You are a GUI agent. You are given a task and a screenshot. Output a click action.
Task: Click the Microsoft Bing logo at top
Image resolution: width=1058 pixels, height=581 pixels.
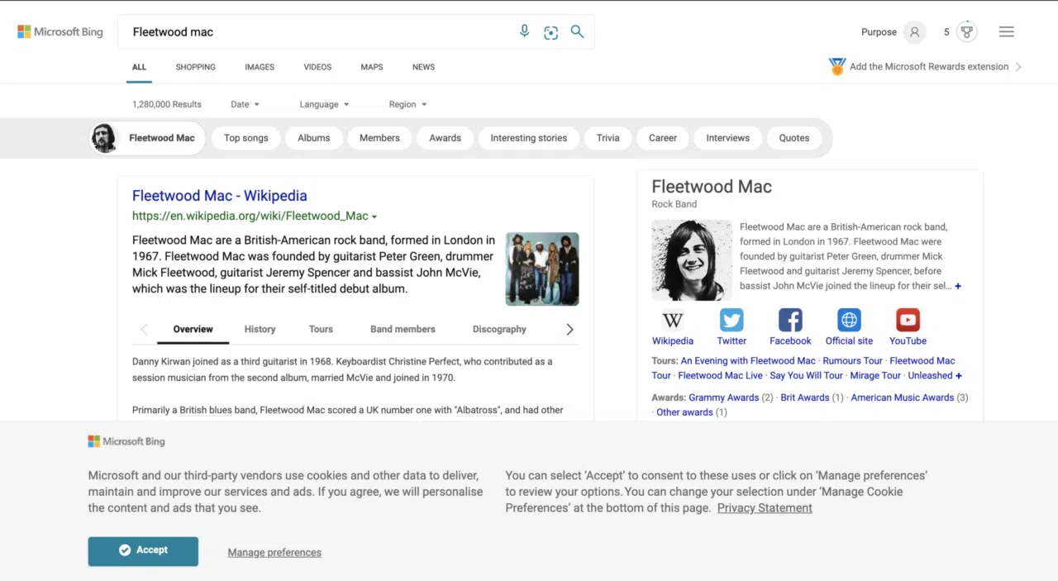(60, 32)
